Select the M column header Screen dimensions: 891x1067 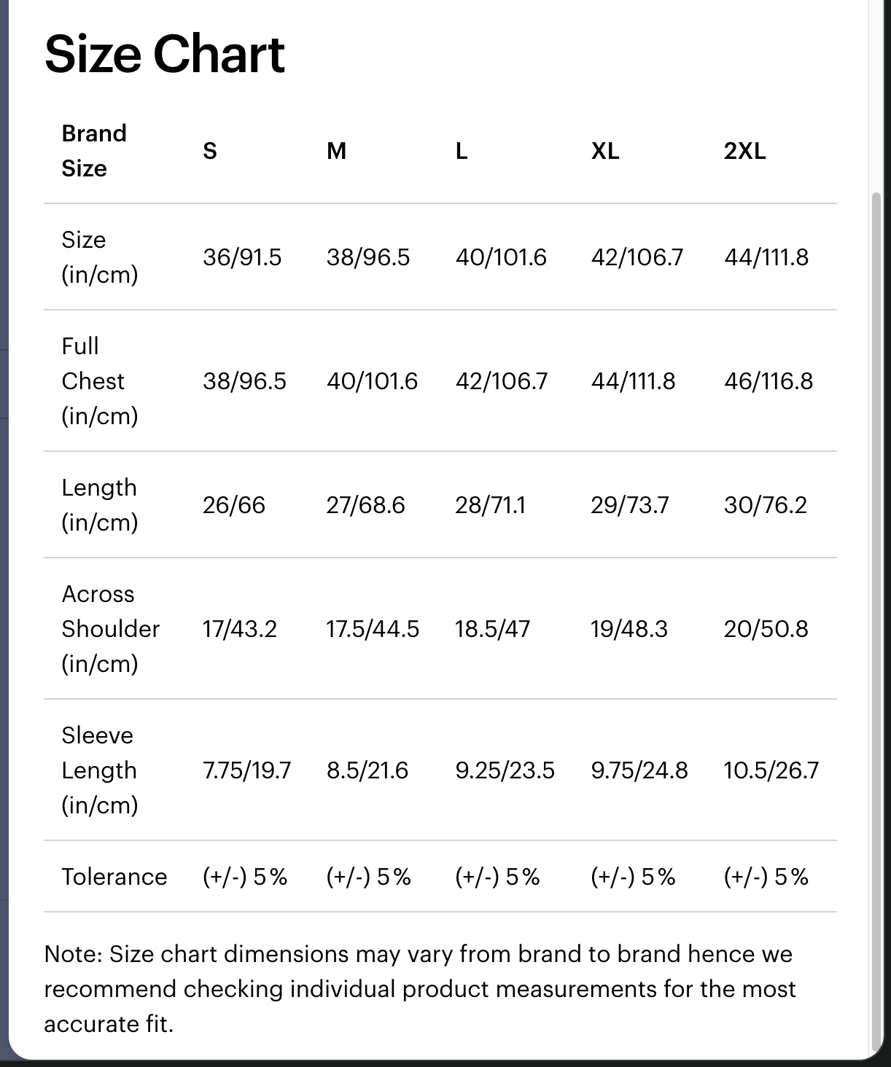coord(336,151)
